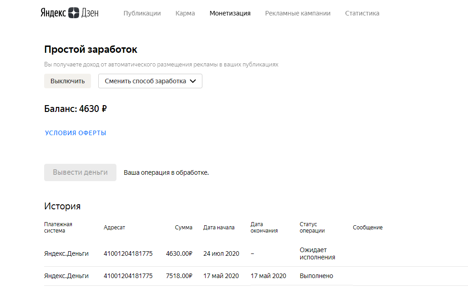Click the Адресат column header

(x=114, y=227)
